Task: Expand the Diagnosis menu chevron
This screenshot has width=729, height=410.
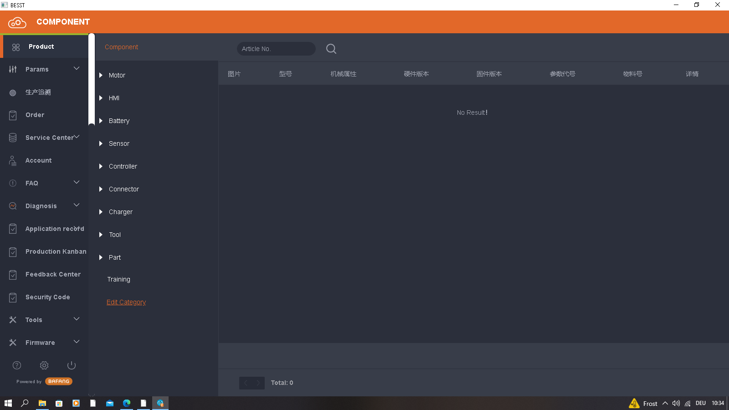Action: click(x=77, y=205)
